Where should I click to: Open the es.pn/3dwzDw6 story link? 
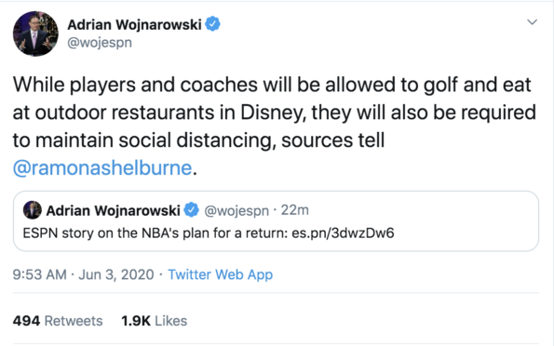(x=343, y=233)
